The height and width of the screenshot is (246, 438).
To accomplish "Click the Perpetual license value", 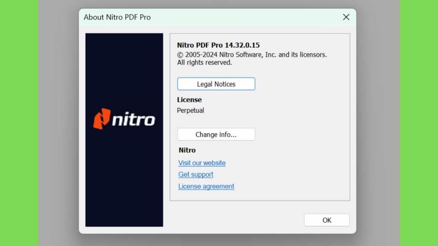I will [x=190, y=111].
